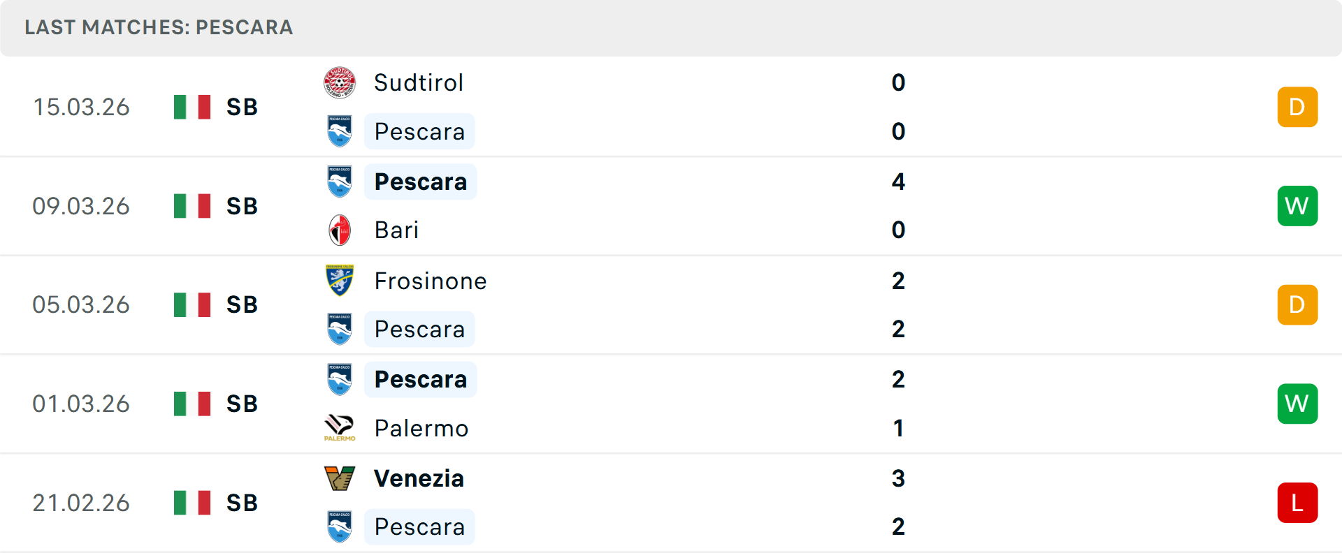Click the yellow D result indicator for Frosinone match
Screen dimensions: 1342x553
(x=1297, y=304)
